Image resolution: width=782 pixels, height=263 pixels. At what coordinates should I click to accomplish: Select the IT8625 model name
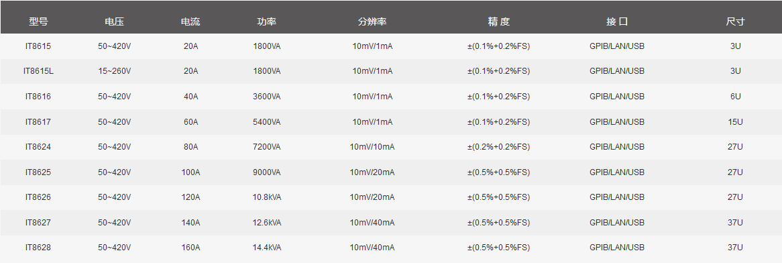click(38, 172)
